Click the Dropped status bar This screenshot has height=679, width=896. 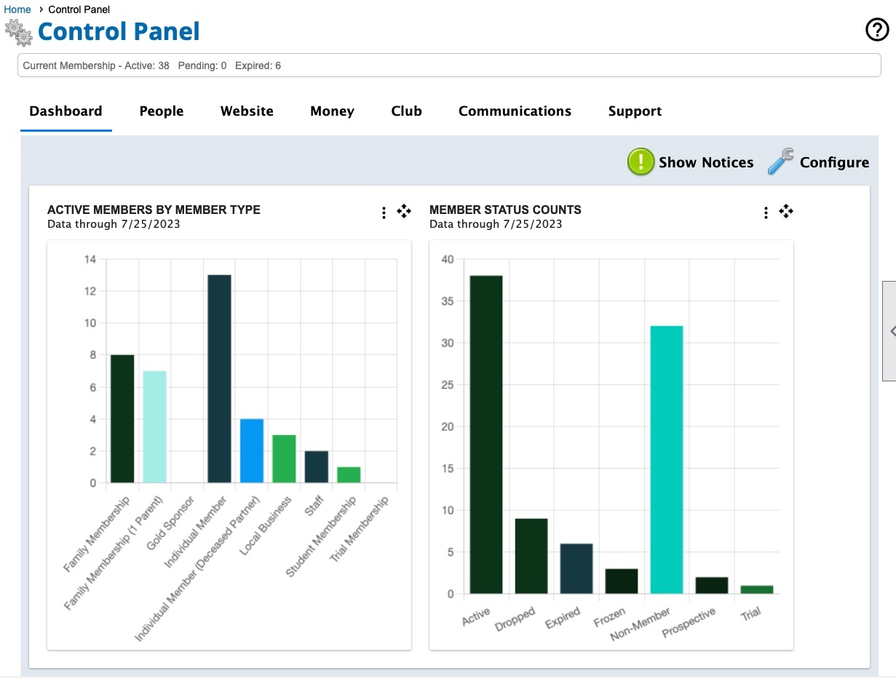point(531,556)
